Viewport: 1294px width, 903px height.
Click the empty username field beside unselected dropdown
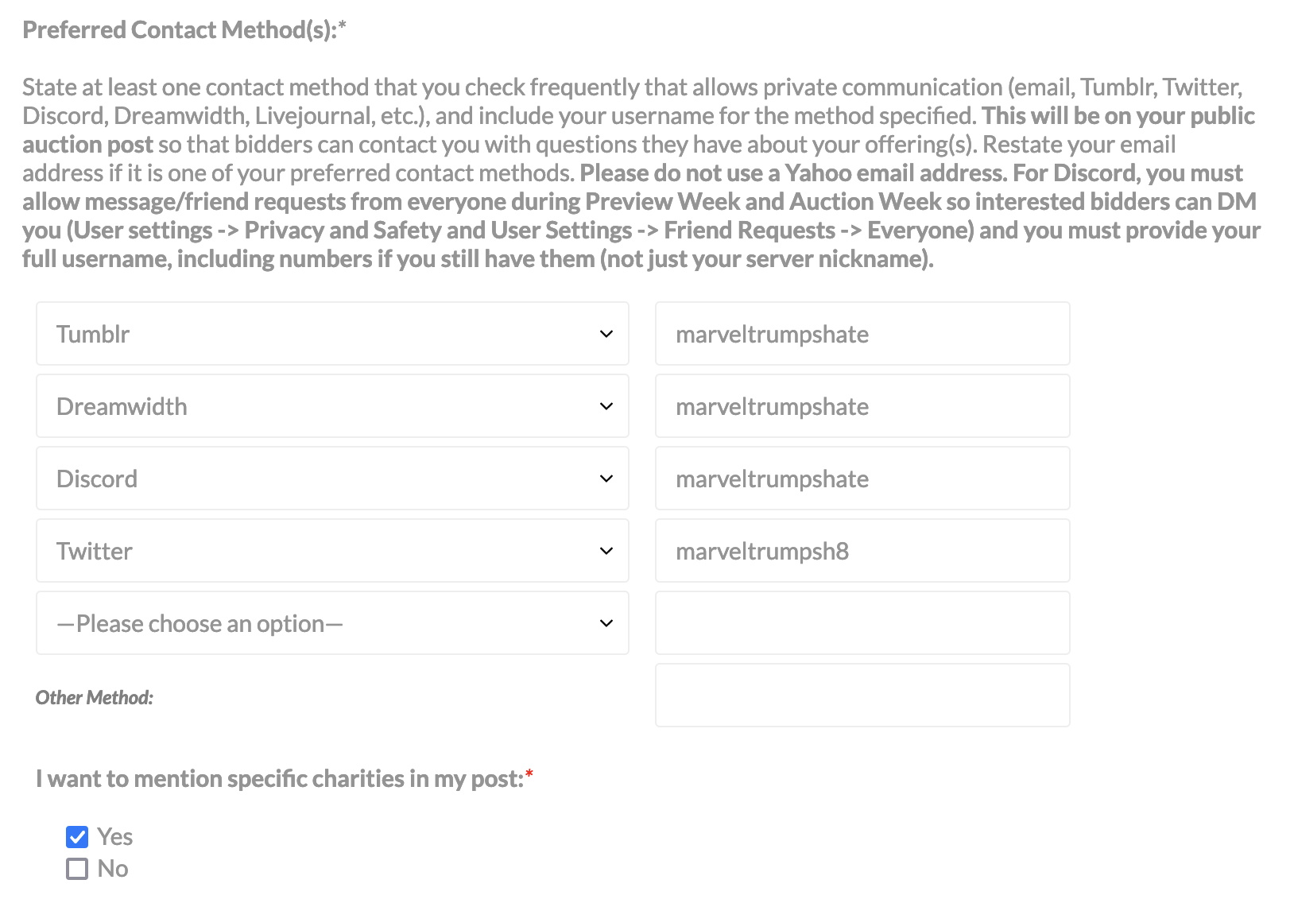click(x=862, y=623)
